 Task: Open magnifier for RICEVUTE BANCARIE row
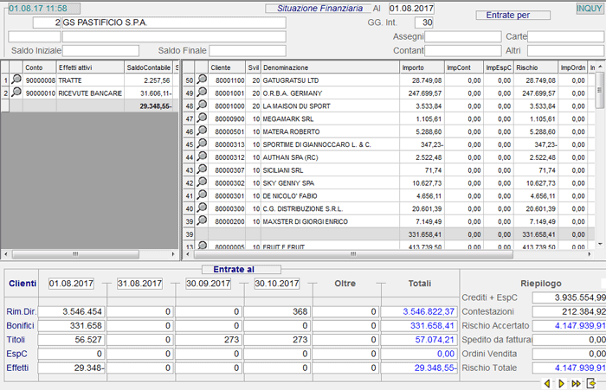16,93
